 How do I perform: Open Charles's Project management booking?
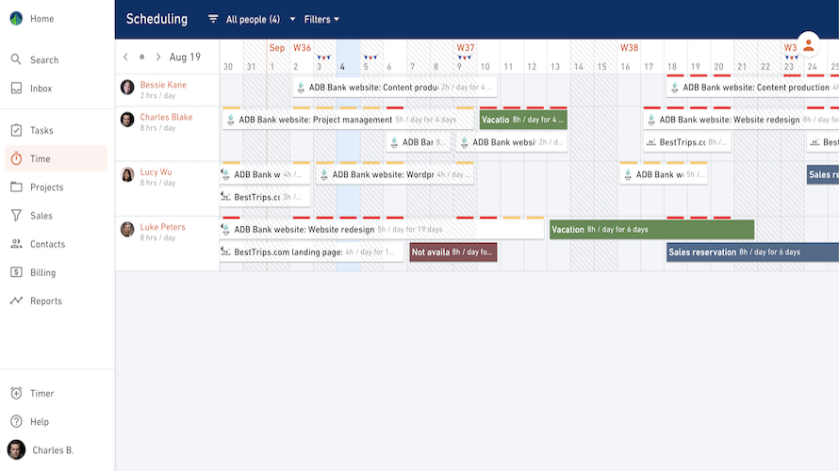tap(349, 120)
